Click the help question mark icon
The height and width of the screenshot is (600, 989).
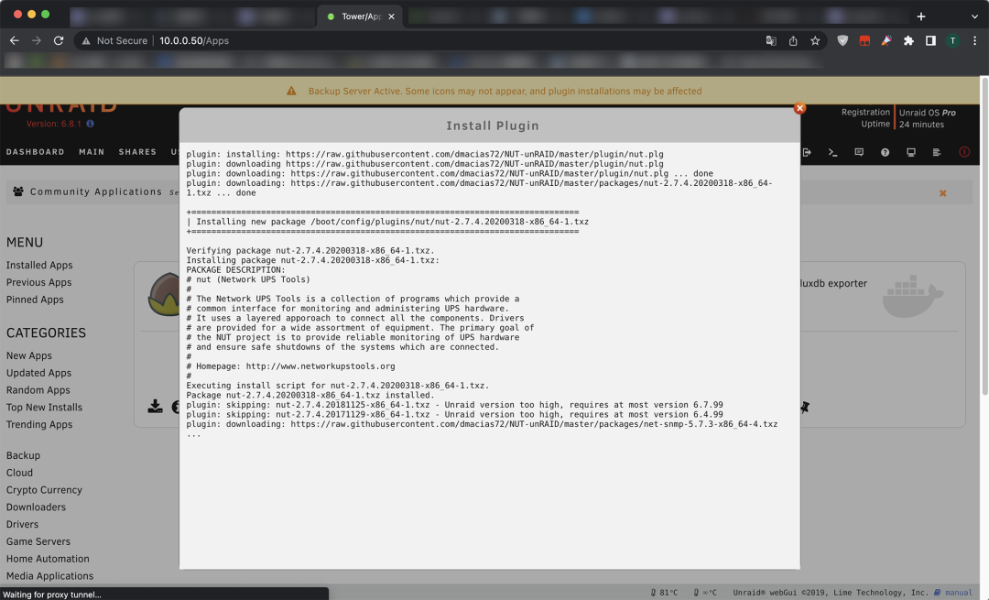coord(885,152)
